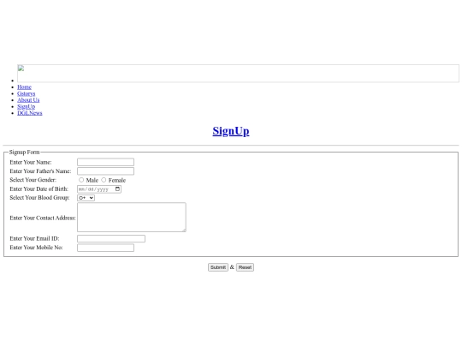Click the 'Enter Your Date of Birth:' label
The image size is (462, 347).
(x=38, y=188)
